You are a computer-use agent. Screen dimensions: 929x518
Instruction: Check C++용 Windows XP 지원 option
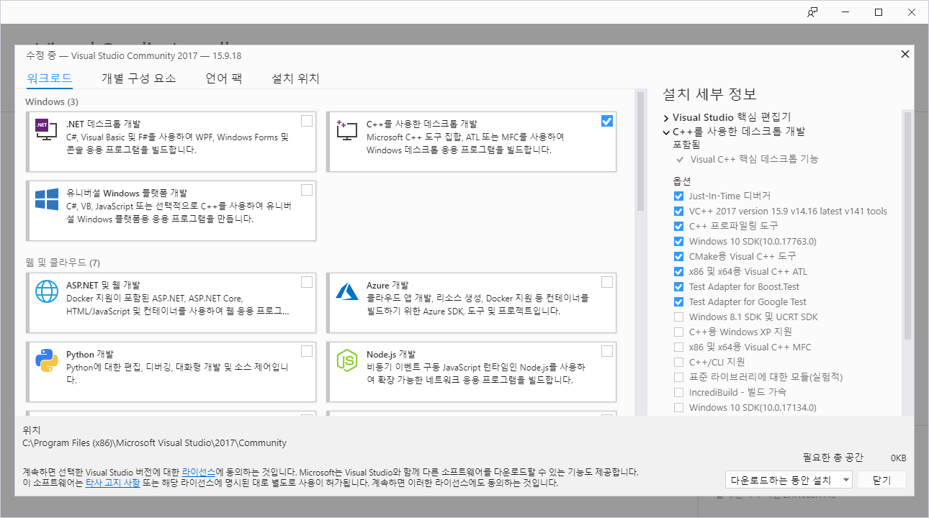[678, 332]
